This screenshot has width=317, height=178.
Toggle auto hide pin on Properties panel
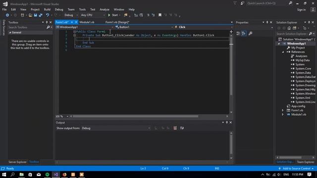coord(267,22)
